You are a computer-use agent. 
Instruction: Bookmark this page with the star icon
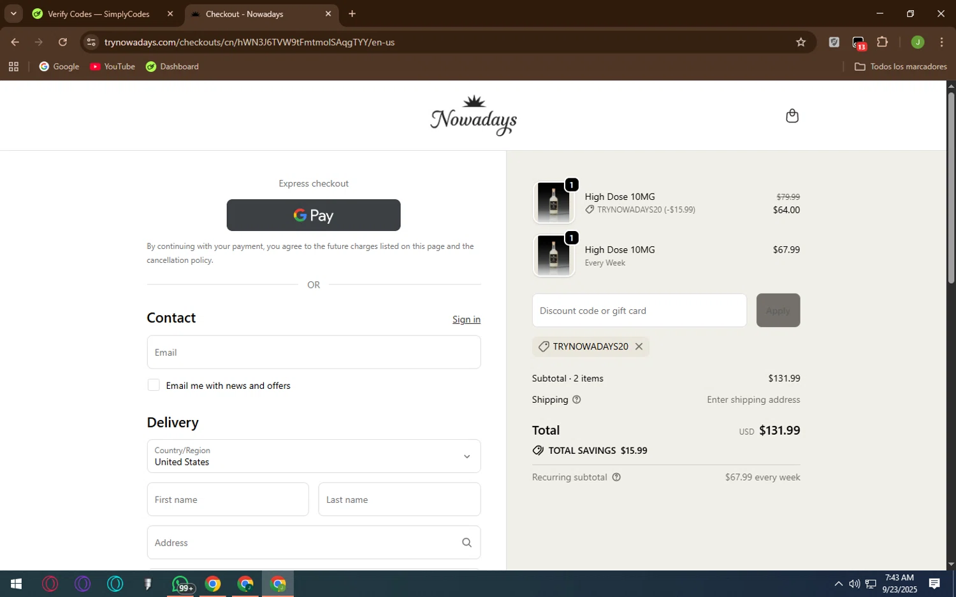[x=801, y=43]
